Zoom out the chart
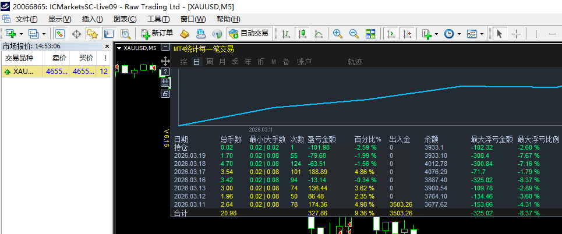Image resolution: width=562 pixels, height=234 pixels. 354,34
